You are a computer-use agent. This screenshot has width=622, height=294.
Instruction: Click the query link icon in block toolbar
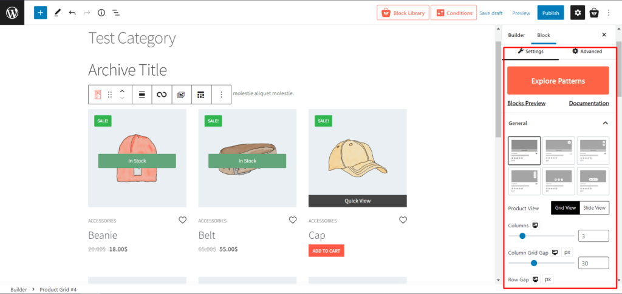(162, 95)
